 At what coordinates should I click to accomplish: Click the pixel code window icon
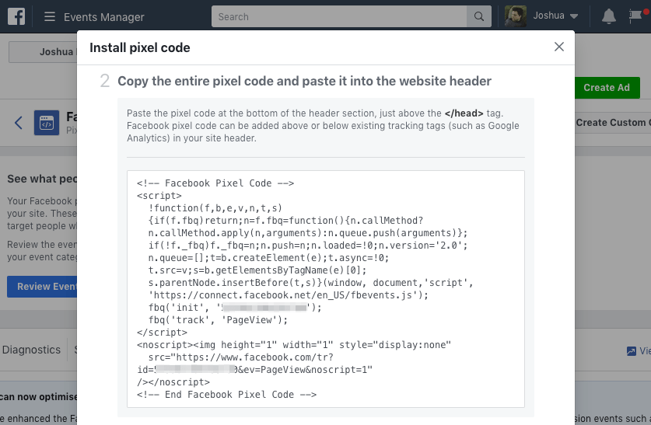(x=47, y=123)
